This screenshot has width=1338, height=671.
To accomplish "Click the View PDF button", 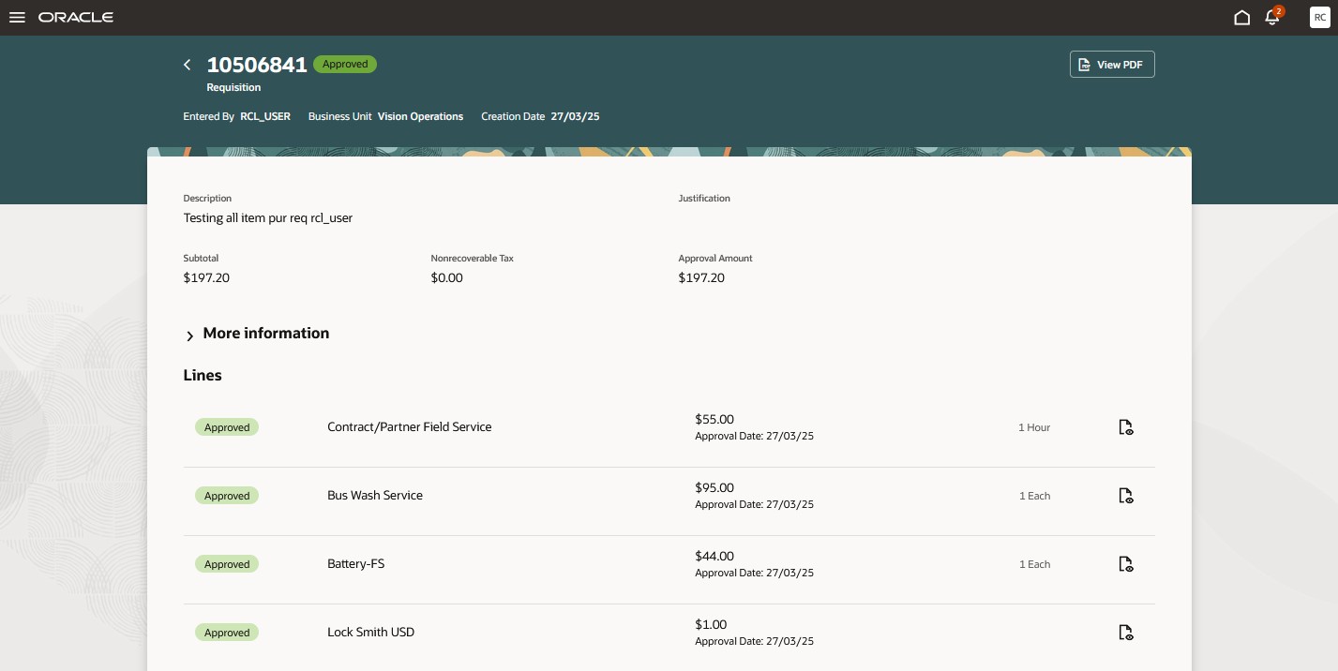I will [1112, 65].
